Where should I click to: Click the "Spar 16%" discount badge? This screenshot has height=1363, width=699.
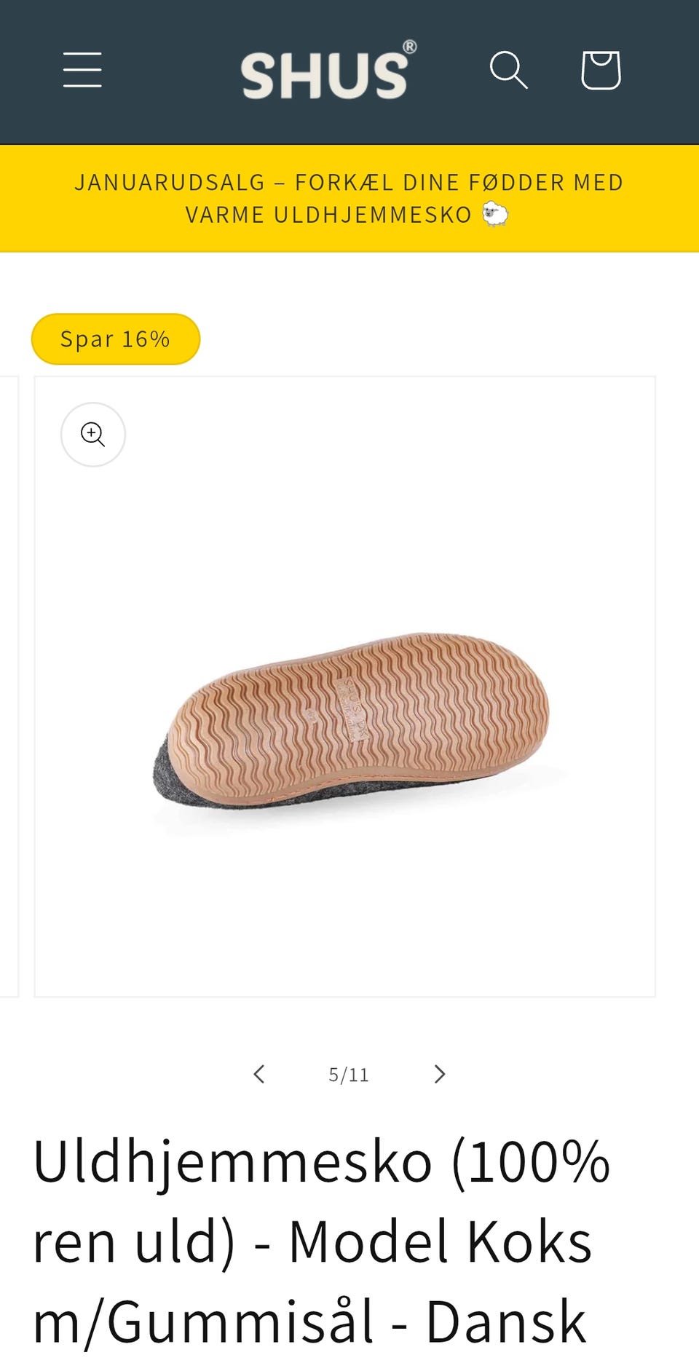click(x=116, y=339)
